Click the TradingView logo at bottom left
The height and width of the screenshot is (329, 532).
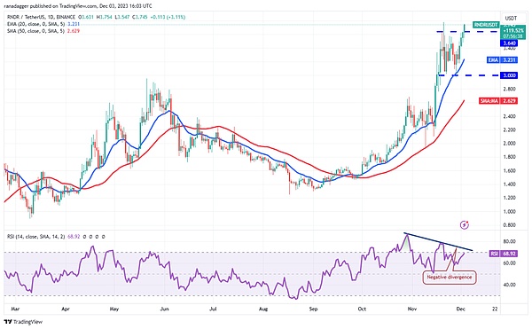click(23, 322)
